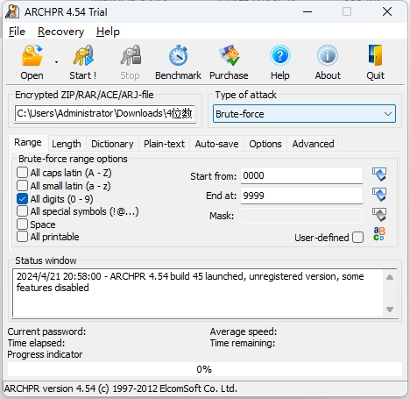Show the About information dialog
Screen dimensions: 410x399
click(x=328, y=62)
